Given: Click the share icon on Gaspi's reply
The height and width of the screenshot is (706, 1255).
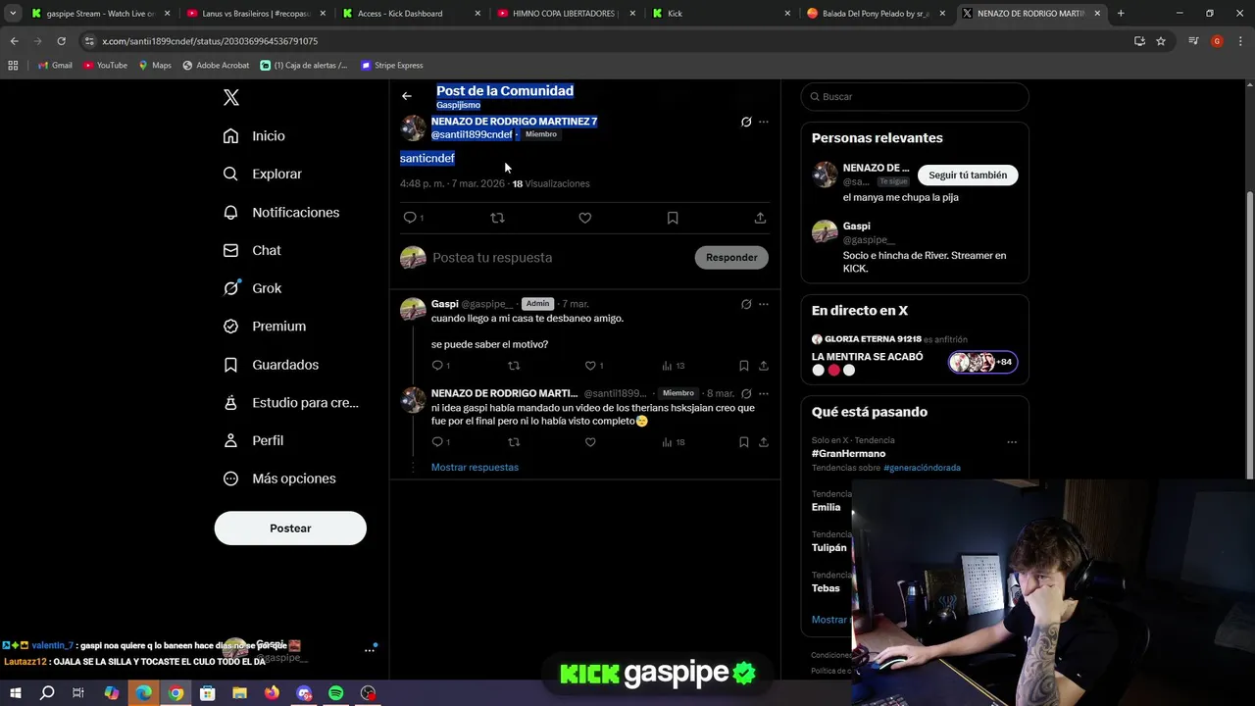Looking at the screenshot, I should [764, 366].
